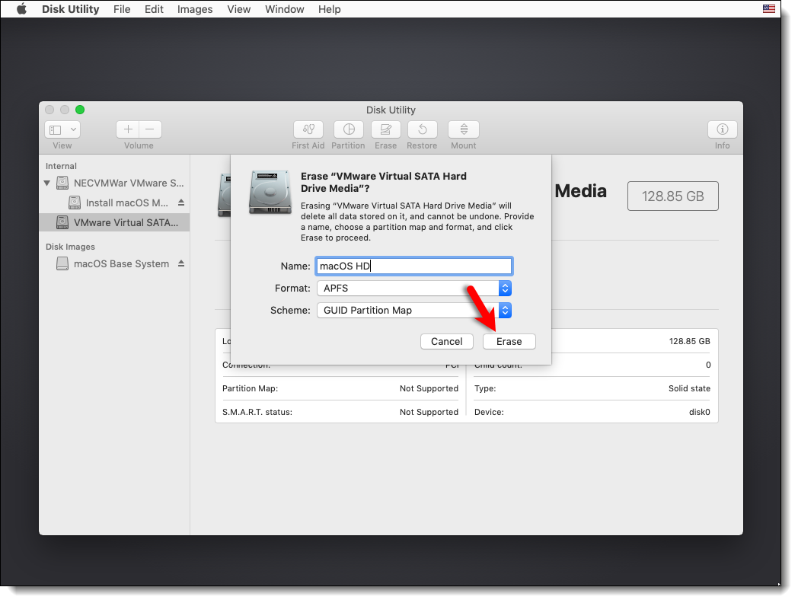Click the Cancel button in erase dialog

point(447,341)
